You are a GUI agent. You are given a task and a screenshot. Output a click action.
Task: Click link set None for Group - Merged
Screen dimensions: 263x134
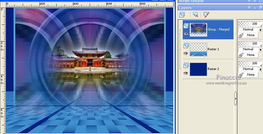click(251, 35)
